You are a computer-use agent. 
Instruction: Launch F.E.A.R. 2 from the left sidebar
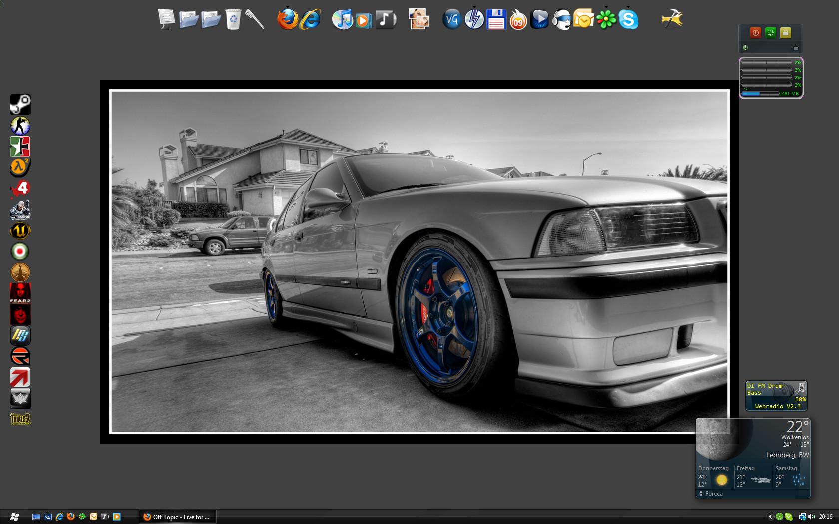point(20,293)
